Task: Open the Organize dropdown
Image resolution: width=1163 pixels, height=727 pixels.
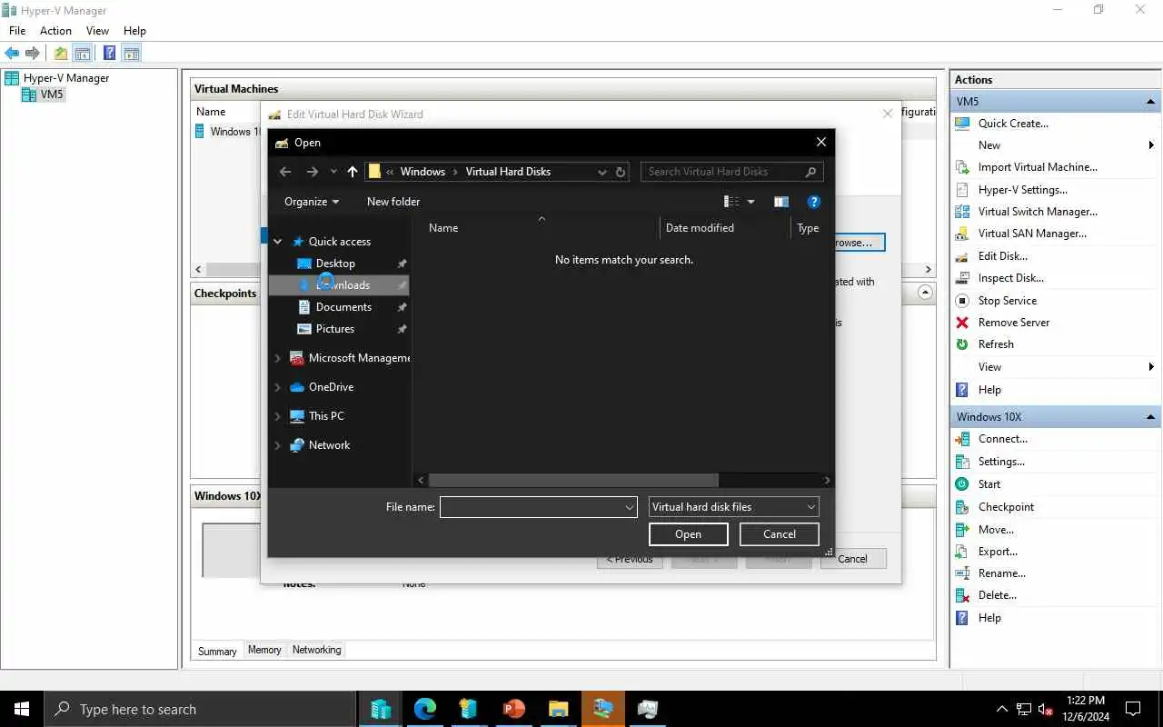Action: 312,202
